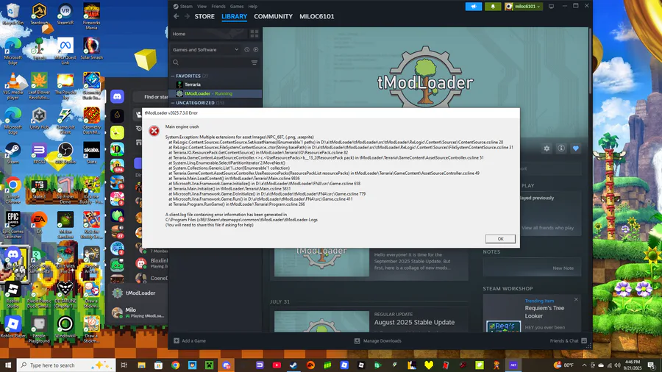Open Roblox Player desktop icon
This screenshot has height=372, width=662.
pyautogui.click(x=13, y=328)
